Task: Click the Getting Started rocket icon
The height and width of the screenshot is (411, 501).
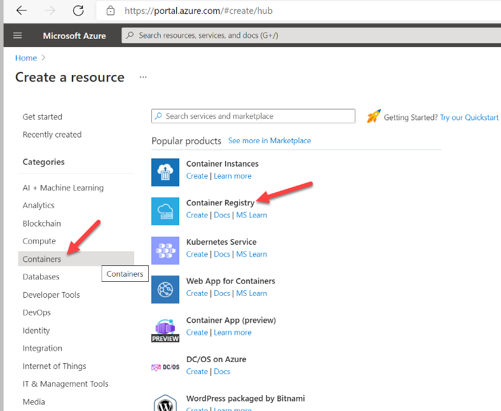Action: point(374,117)
